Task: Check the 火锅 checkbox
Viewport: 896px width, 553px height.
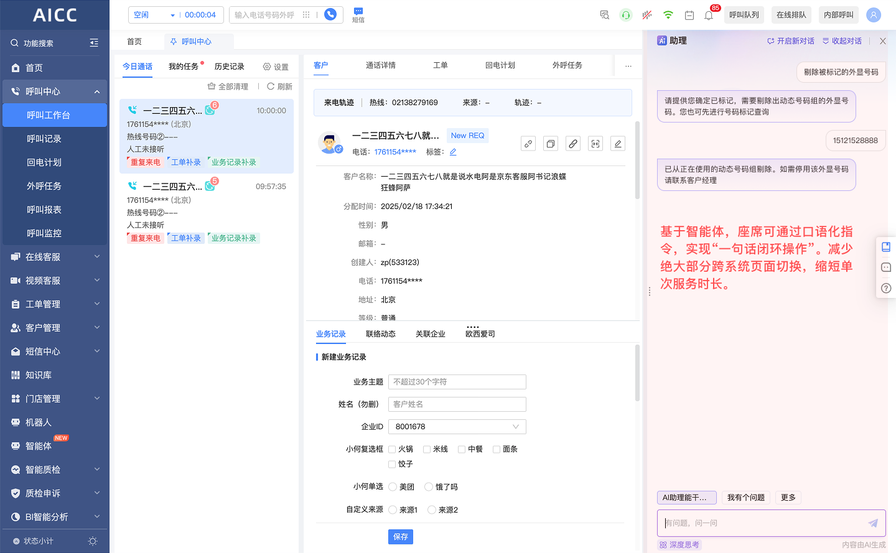Action: (x=392, y=449)
